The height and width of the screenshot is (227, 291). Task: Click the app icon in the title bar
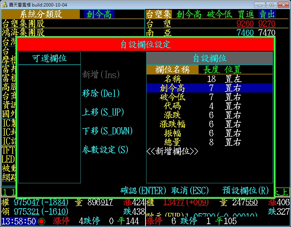[x=5, y=5]
